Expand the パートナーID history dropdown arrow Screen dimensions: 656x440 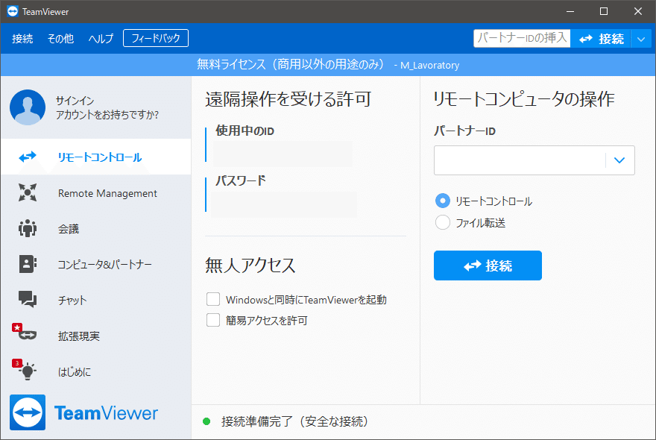pyautogui.click(x=619, y=160)
